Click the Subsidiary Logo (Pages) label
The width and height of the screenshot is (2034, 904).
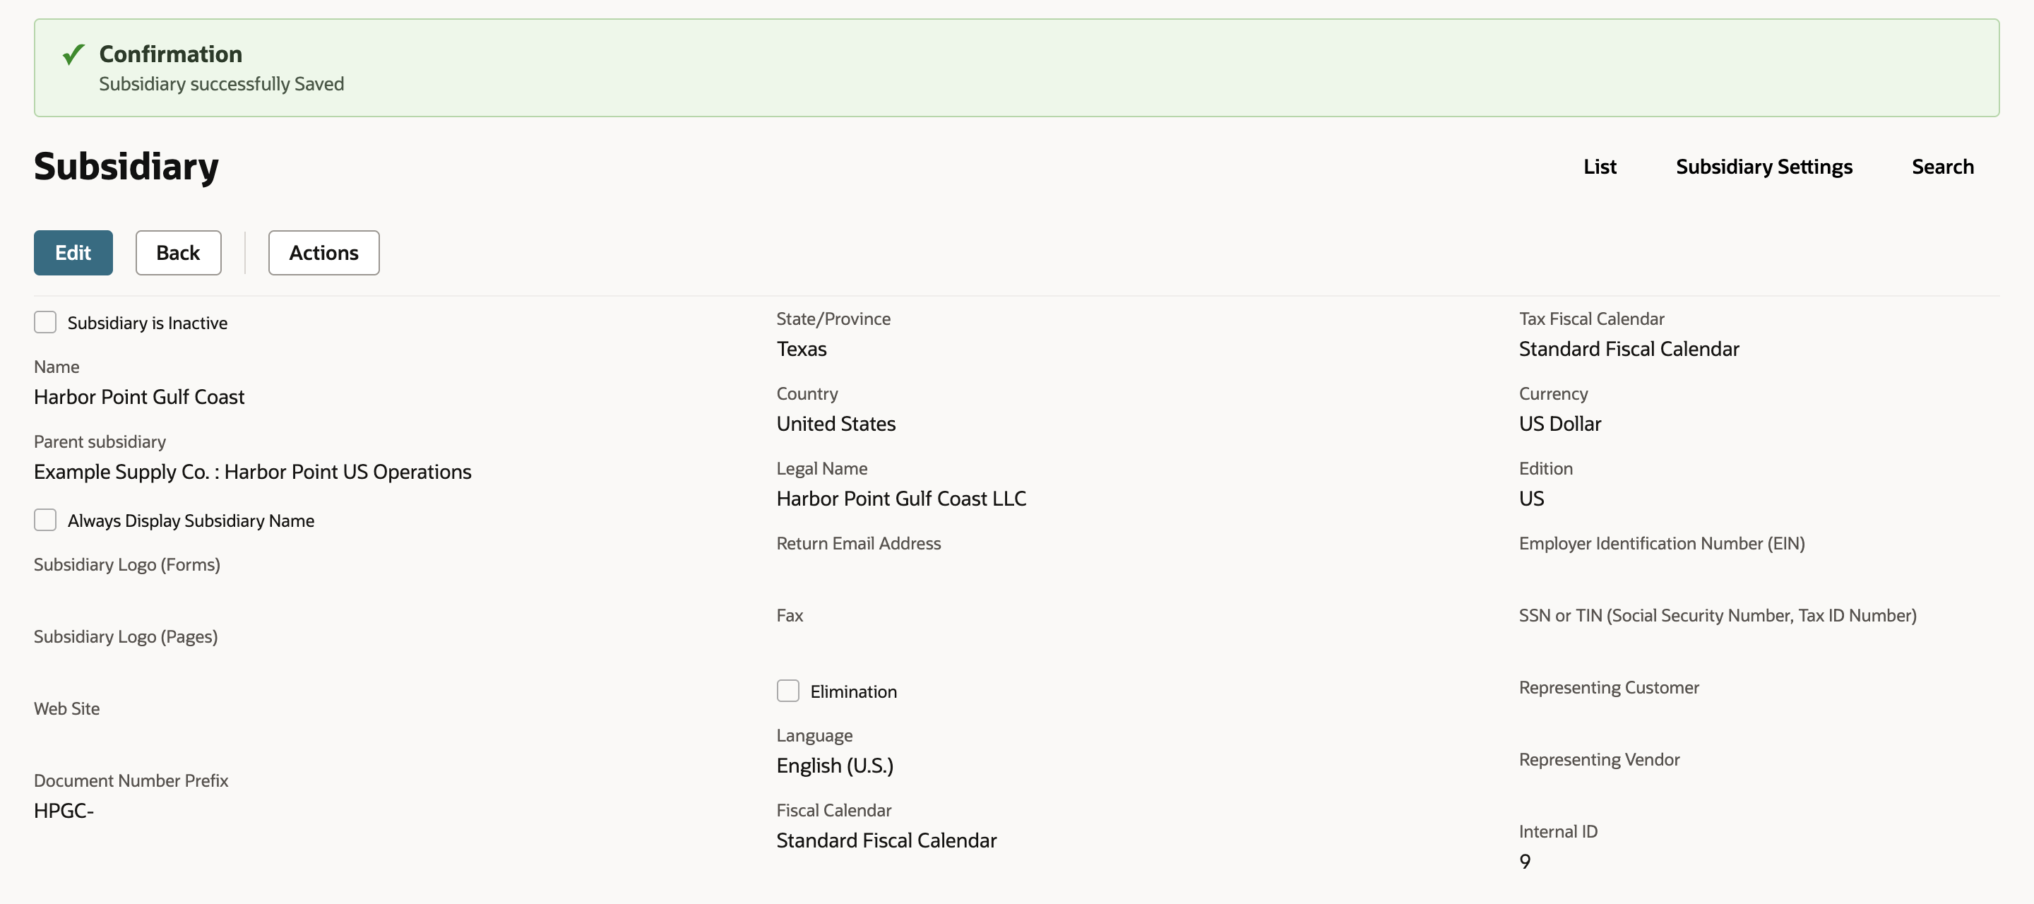(126, 636)
